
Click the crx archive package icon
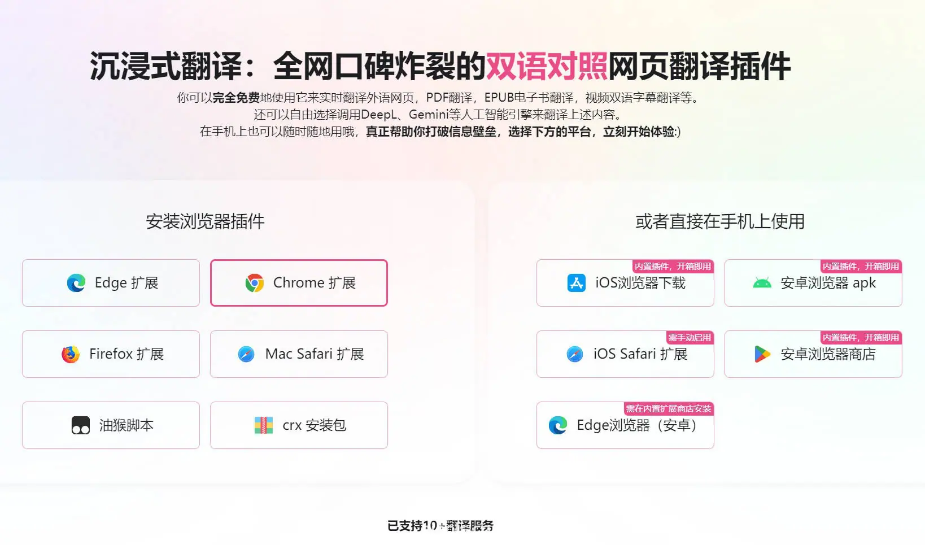click(x=264, y=425)
